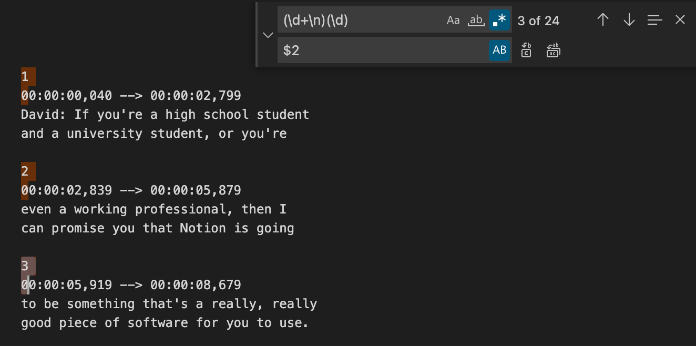Screen dimensions: 696x346
Task: Toggle Match Case option in find field
Action: [x=453, y=21]
